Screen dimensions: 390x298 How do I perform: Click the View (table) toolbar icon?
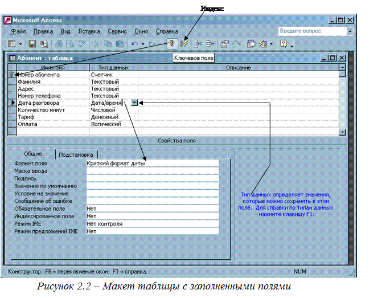click(12, 44)
